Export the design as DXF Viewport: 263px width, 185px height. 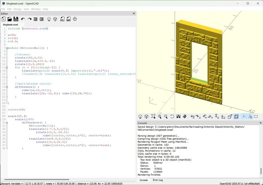68,19
